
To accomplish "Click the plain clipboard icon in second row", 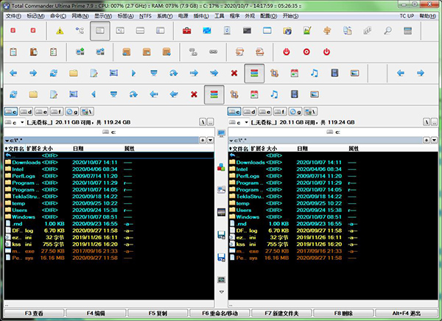I will (x=13, y=52).
